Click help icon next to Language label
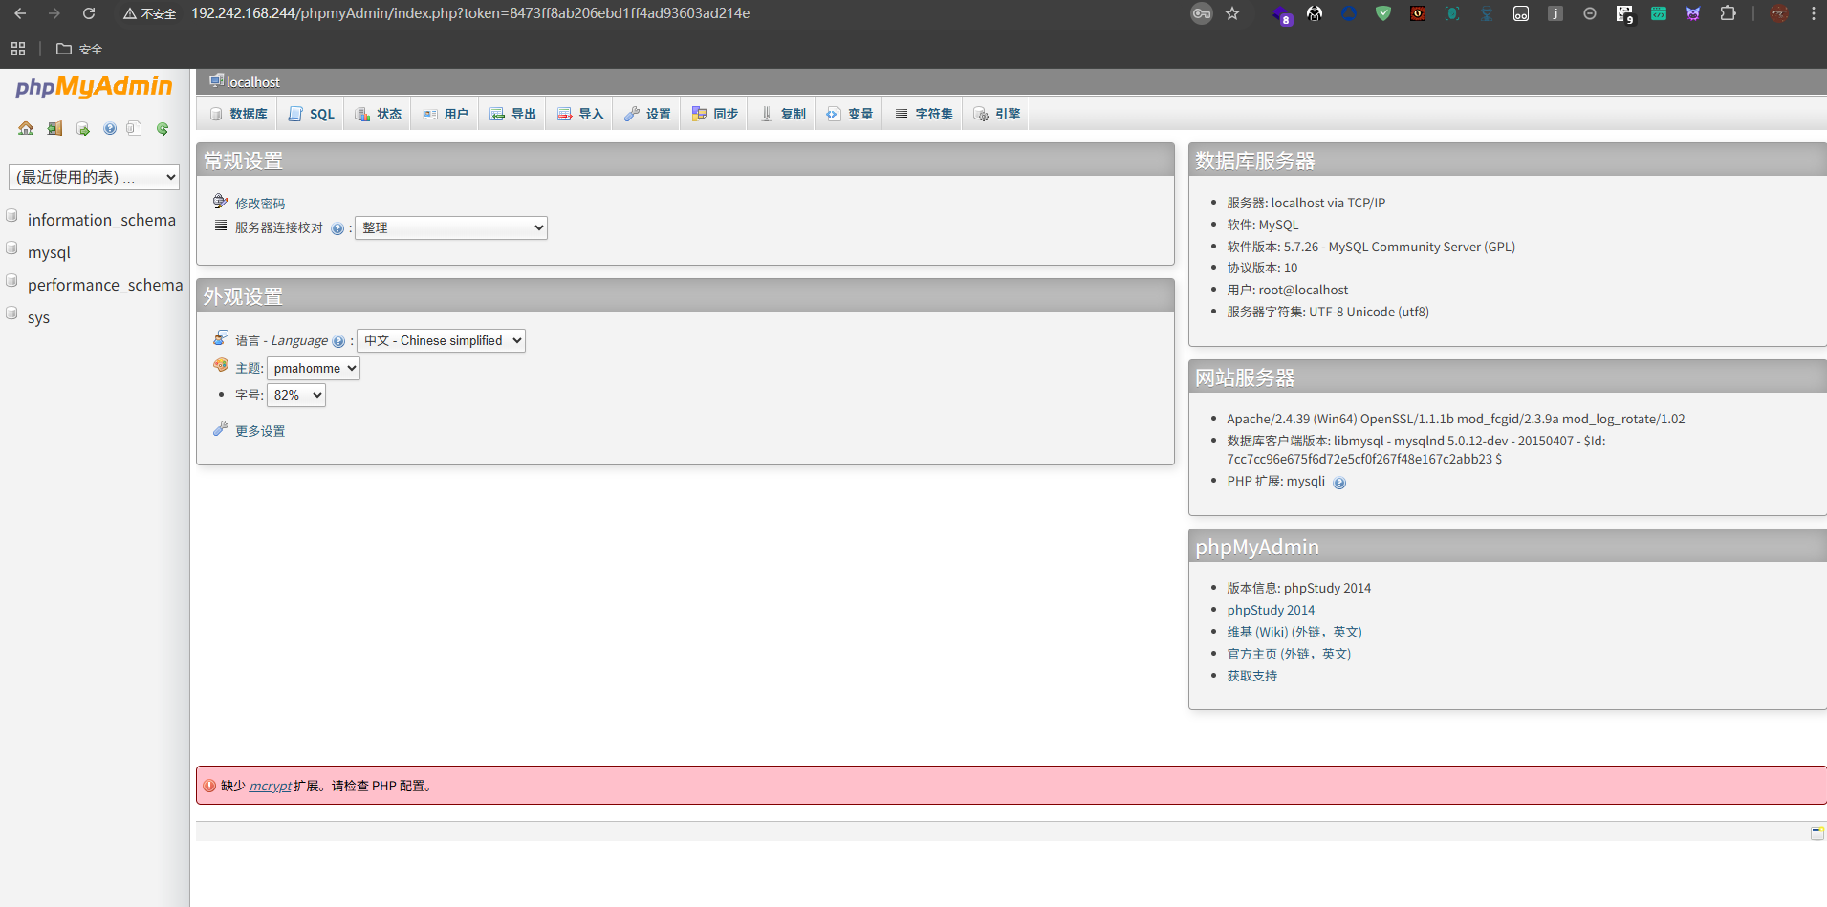Image resolution: width=1827 pixels, height=907 pixels. click(x=338, y=341)
